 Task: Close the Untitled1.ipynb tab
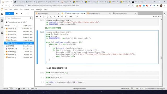point(110,13)
